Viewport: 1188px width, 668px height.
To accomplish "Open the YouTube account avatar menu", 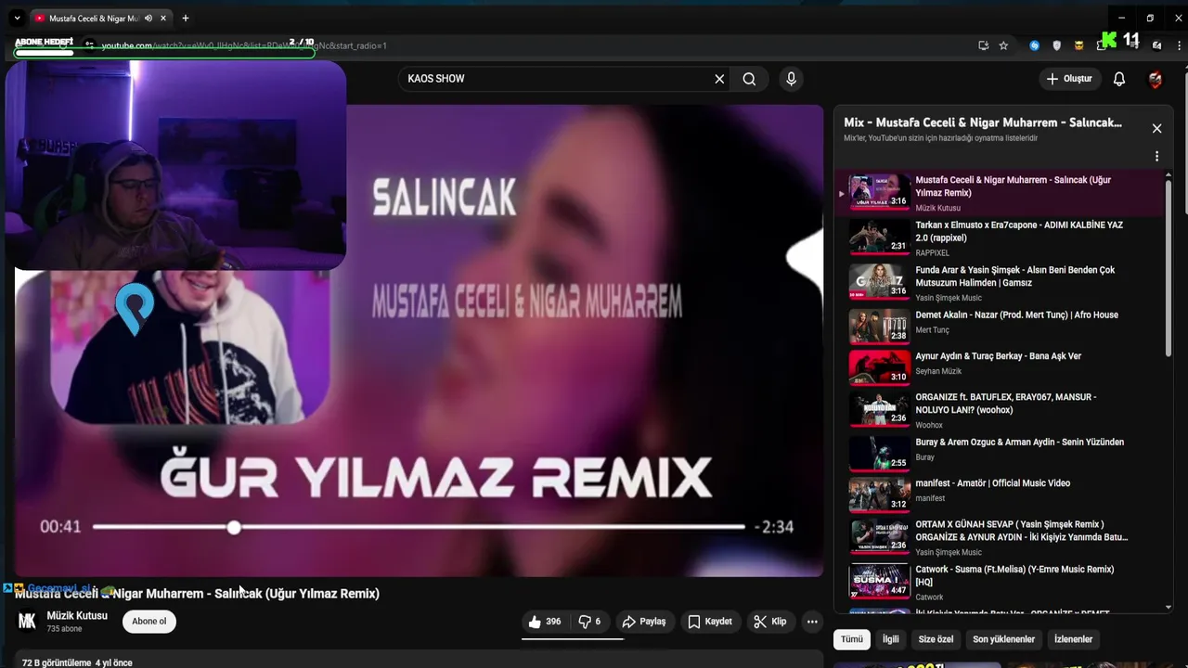I will click(1156, 80).
